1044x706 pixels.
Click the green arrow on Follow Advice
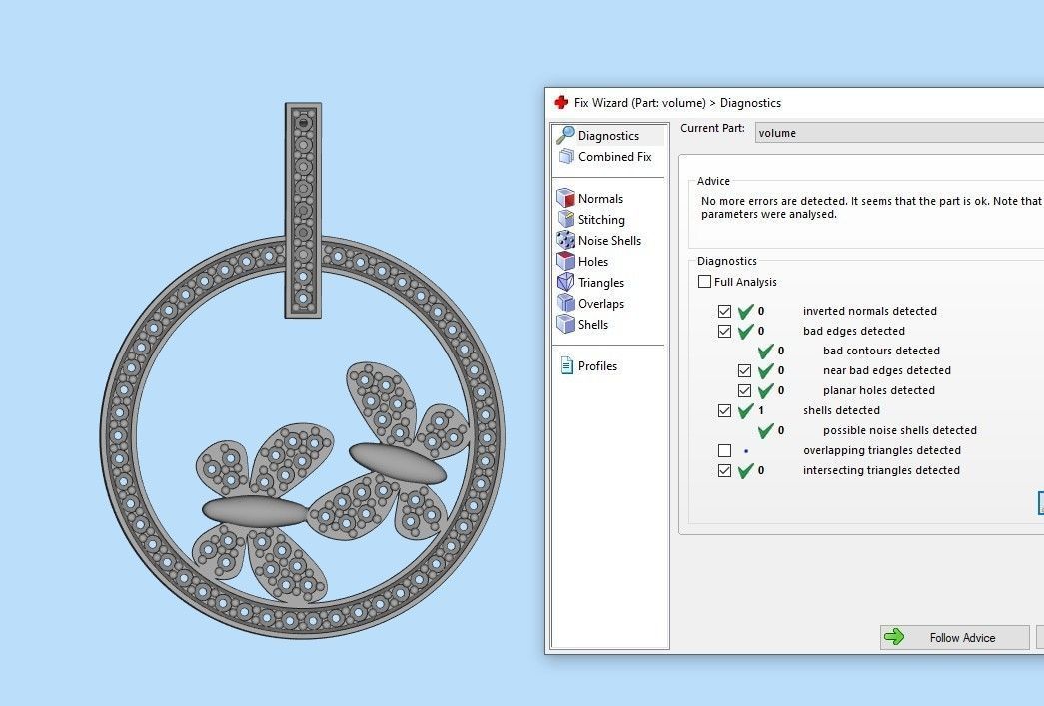tap(894, 637)
